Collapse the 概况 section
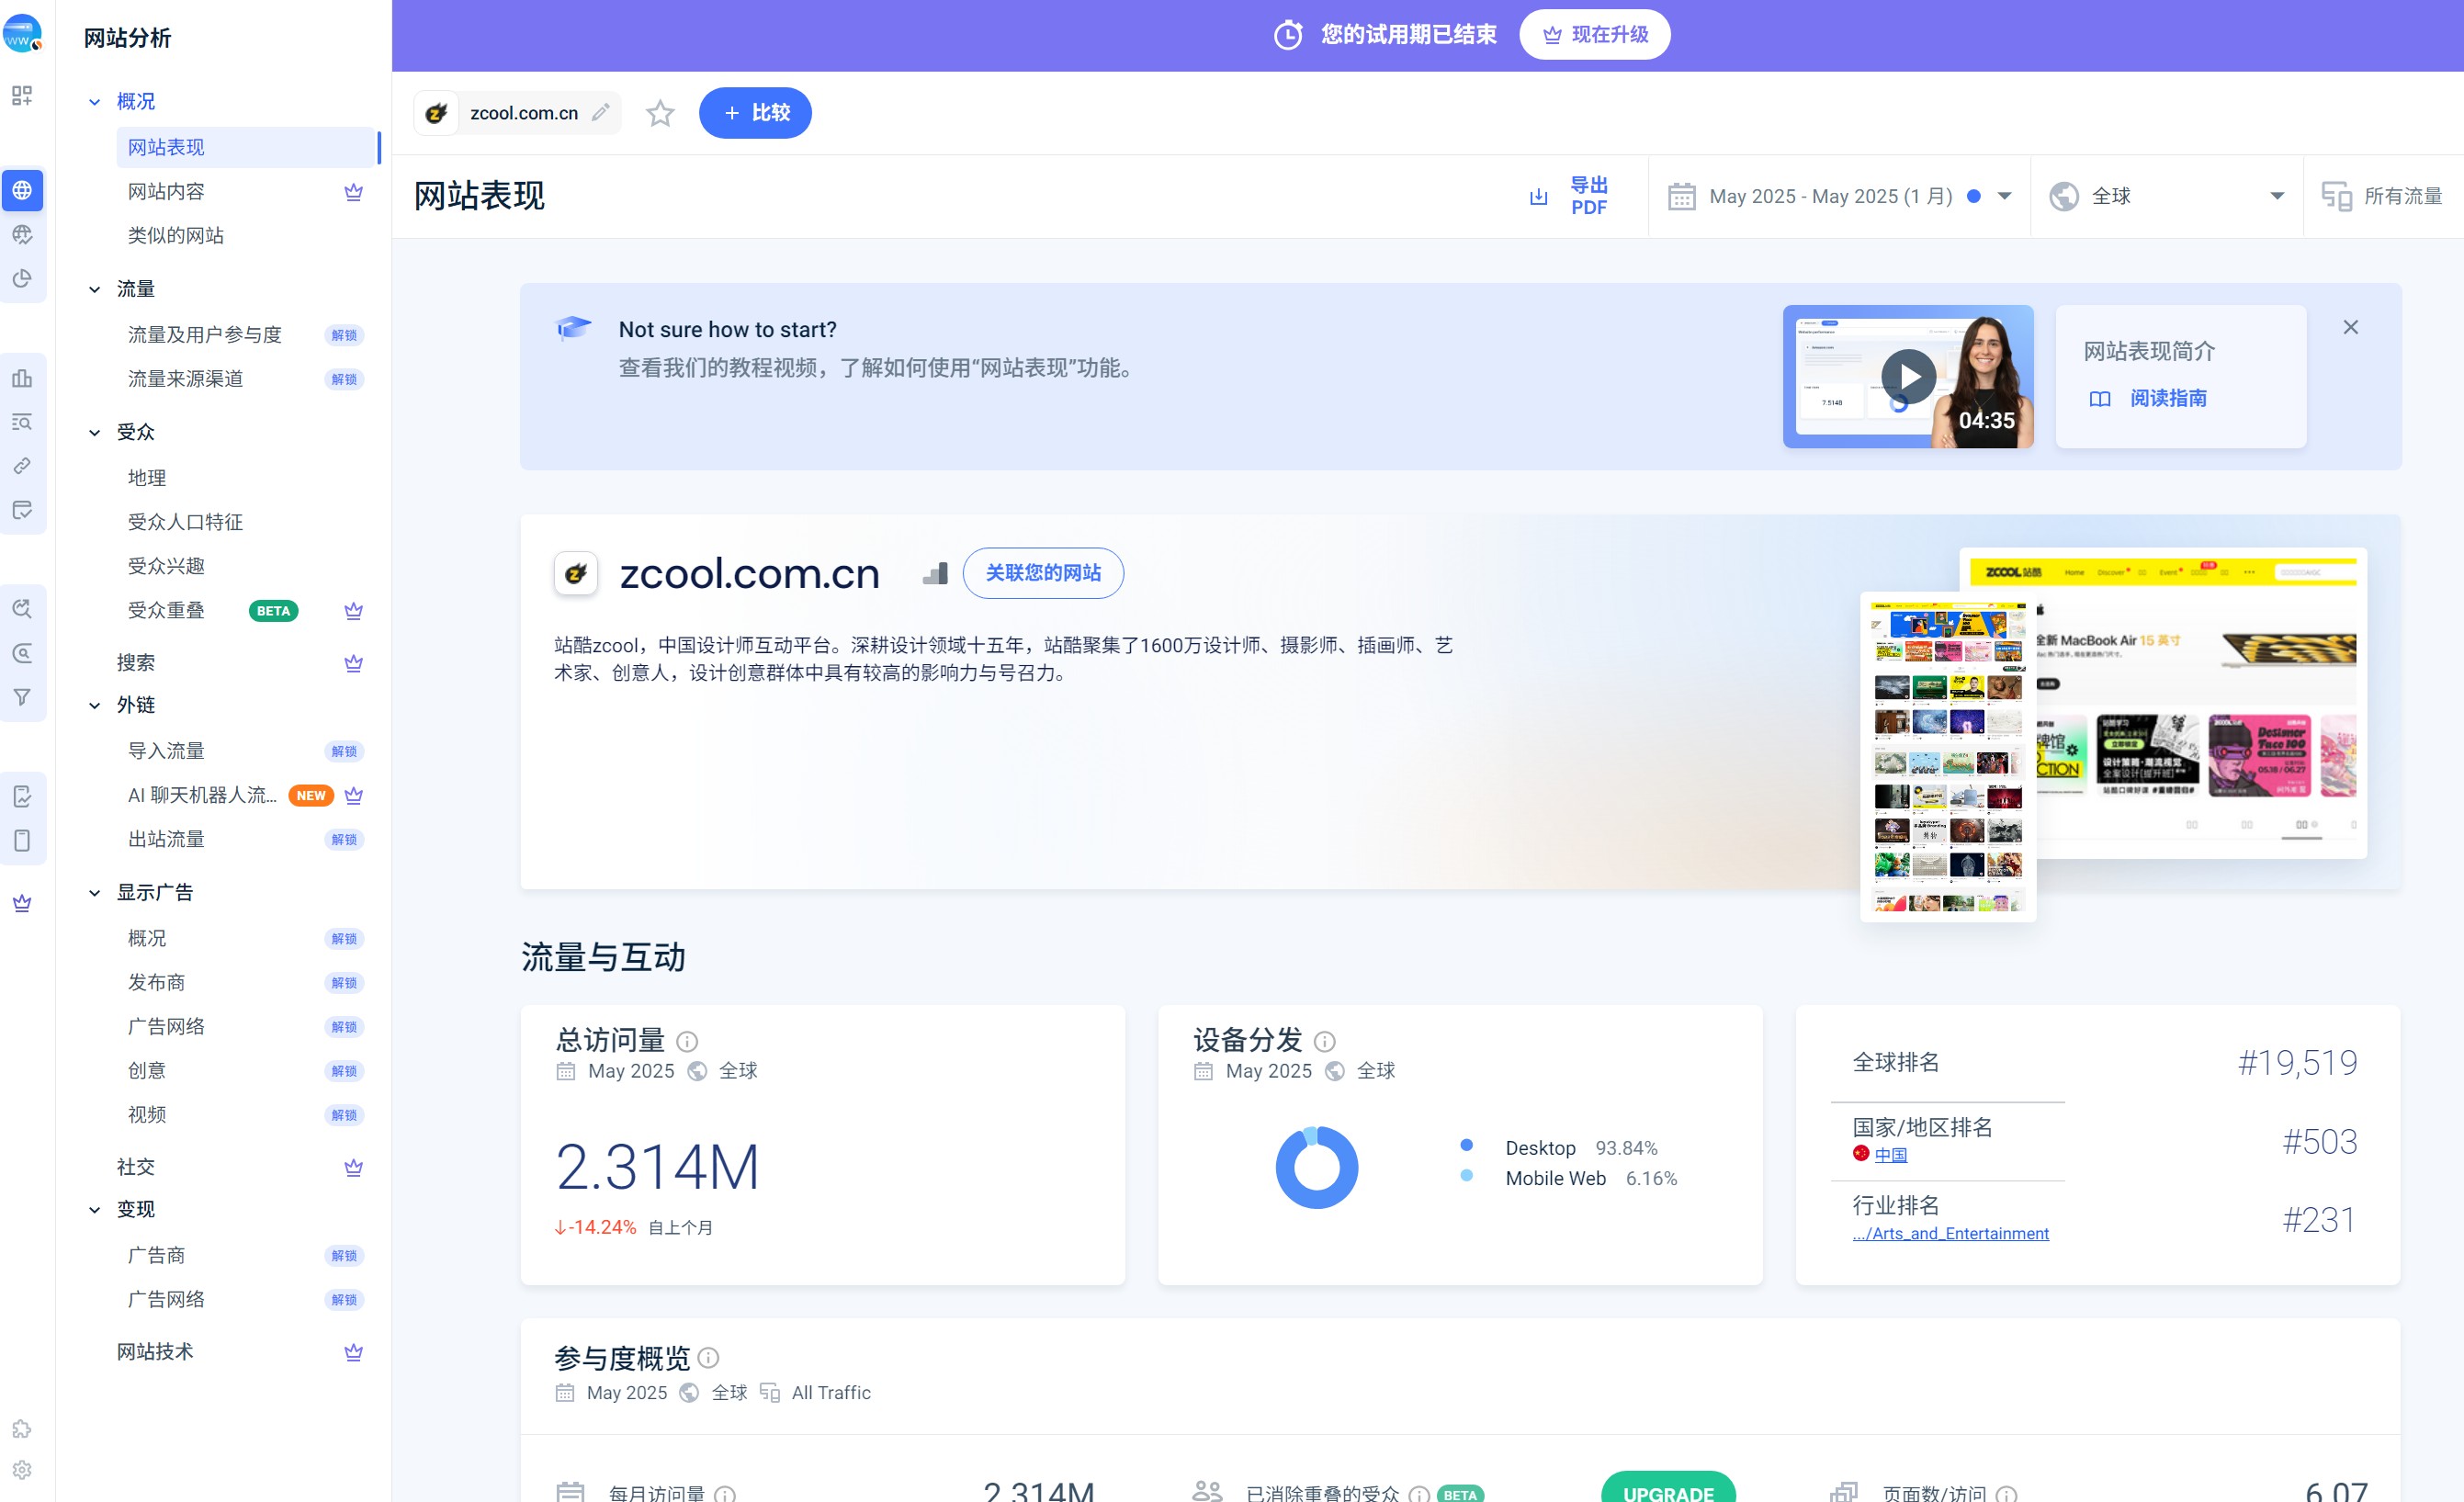Viewport: 2464px width, 1502px height. pos(94,102)
